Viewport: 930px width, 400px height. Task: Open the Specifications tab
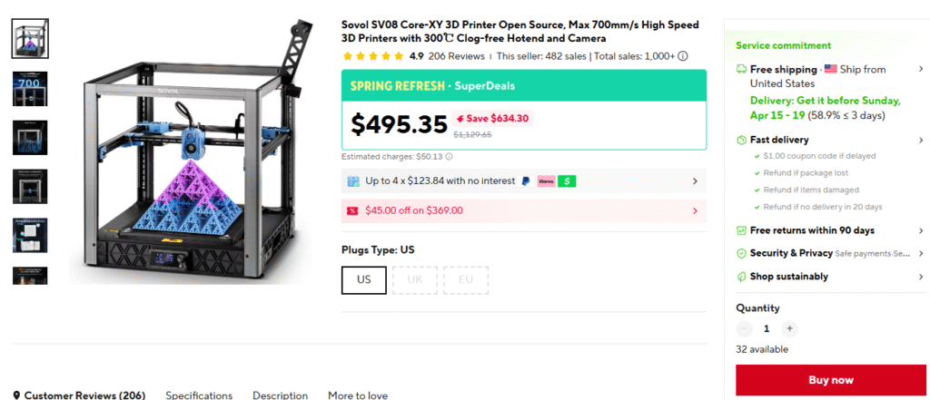[199, 395]
